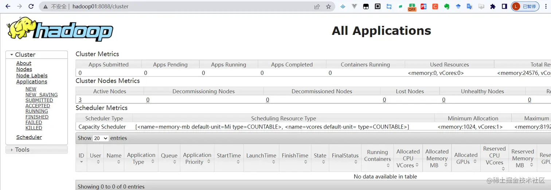Open the Node Labels link
The image size is (551, 190).
32,75
